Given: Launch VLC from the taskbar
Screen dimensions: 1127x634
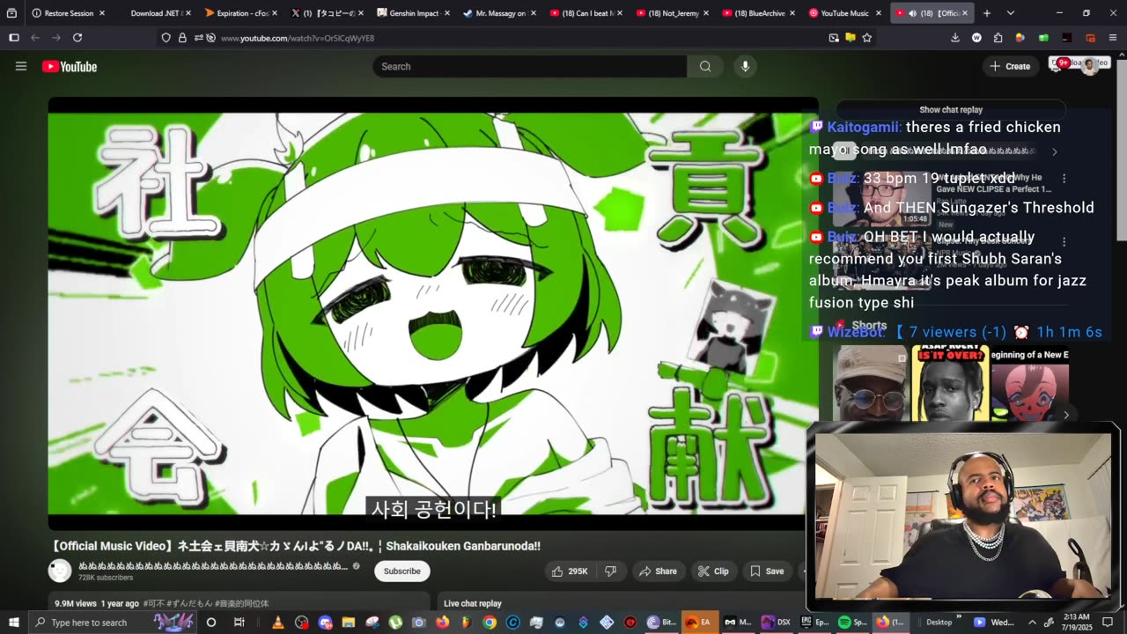Looking at the screenshot, I should [x=278, y=623].
